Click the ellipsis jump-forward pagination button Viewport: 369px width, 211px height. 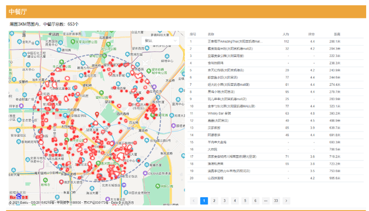click(x=266, y=201)
